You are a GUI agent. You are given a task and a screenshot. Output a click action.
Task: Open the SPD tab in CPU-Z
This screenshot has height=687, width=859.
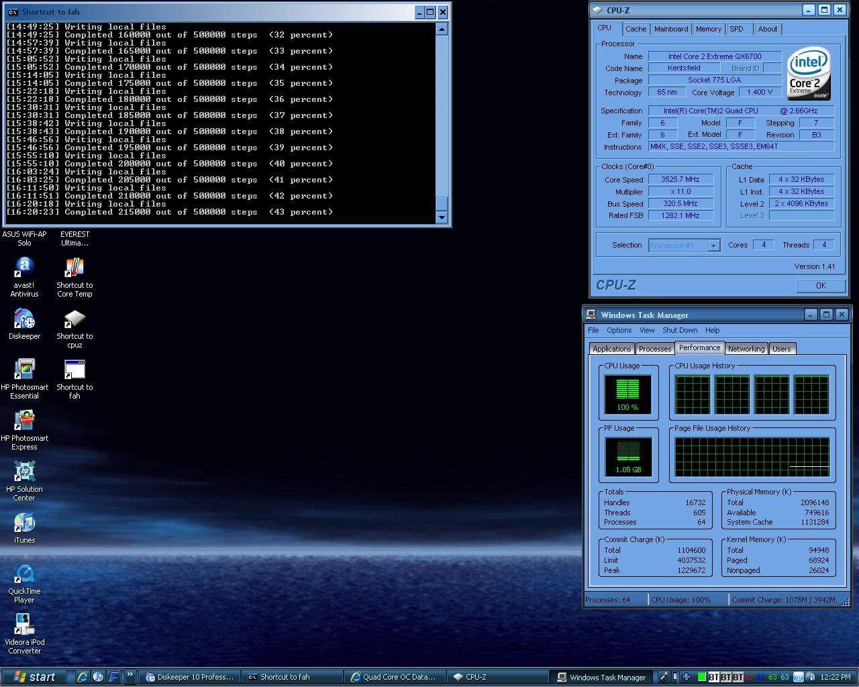click(x=737, y=29)
